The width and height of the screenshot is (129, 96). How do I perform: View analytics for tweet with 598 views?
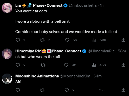tap(94, 40)
